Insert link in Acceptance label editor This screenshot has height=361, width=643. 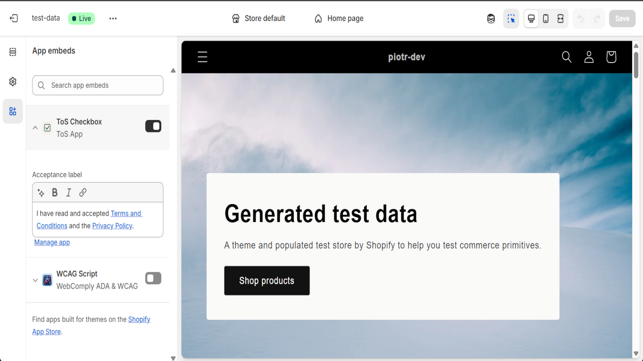[x=83, y=193]
